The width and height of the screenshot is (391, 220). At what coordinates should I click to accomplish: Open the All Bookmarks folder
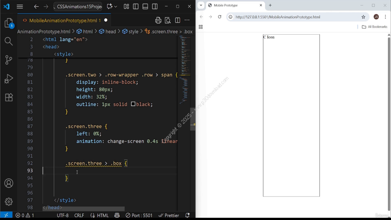375,27
